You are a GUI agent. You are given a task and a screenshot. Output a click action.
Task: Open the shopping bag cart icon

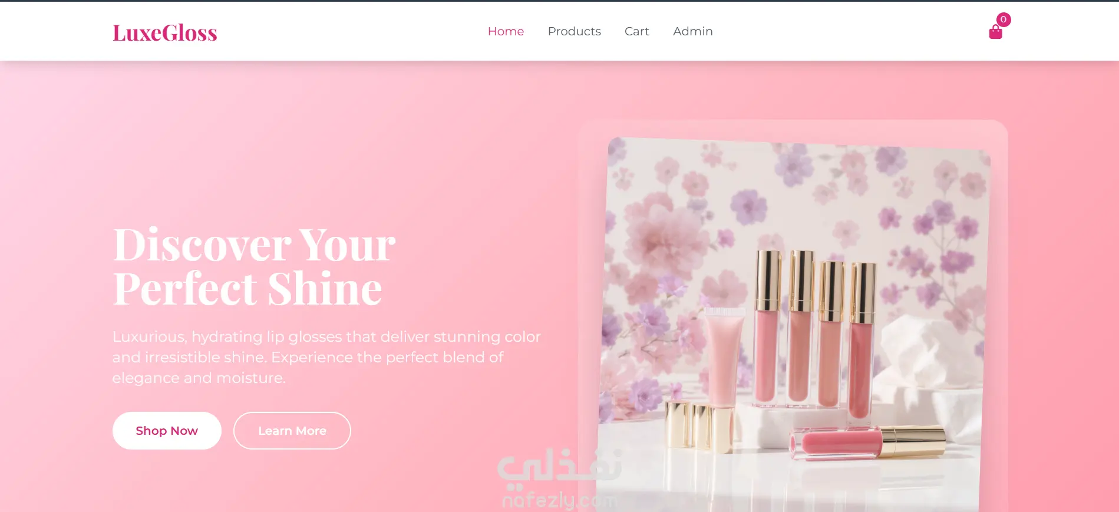click(995, 32)
